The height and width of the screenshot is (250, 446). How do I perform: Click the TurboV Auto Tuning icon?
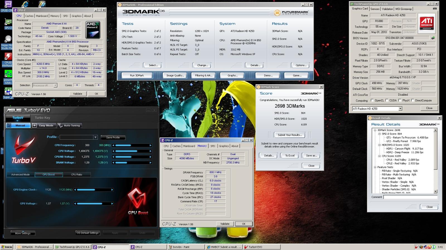(x=60, y=125)
